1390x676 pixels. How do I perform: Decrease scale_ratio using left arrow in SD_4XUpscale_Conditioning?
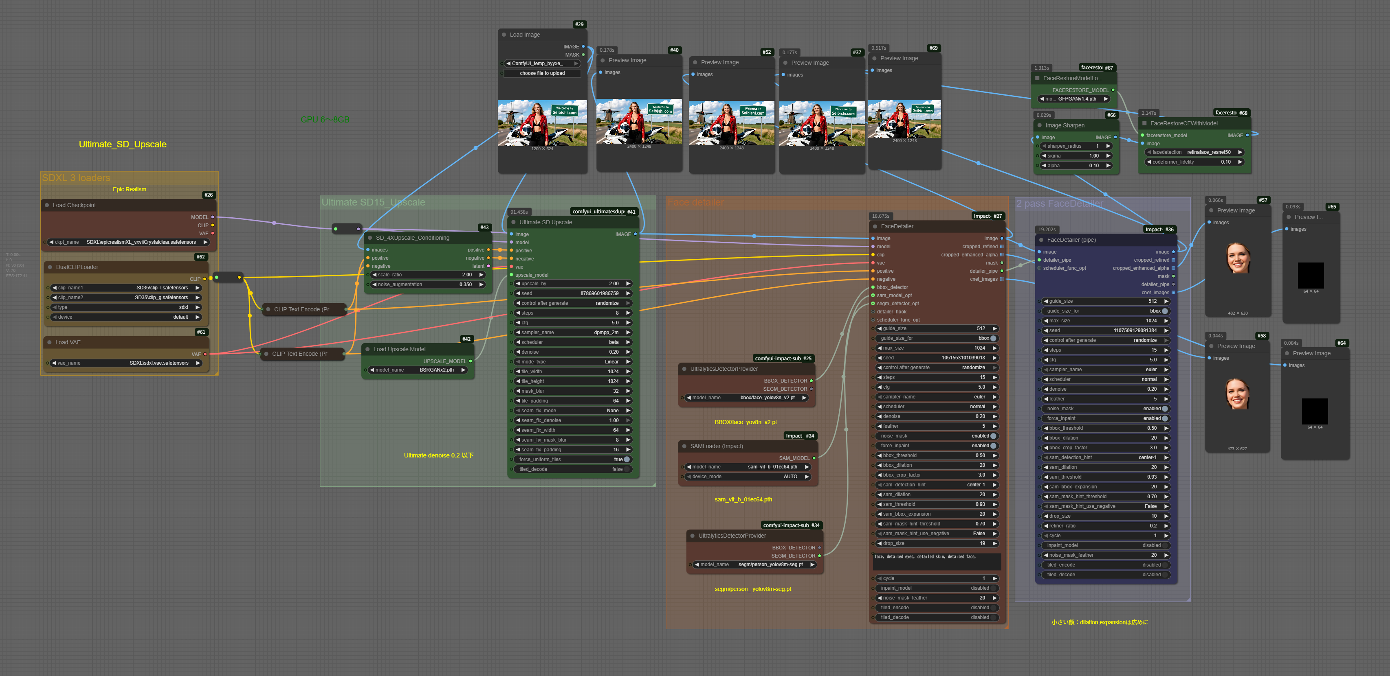[374, 275]
